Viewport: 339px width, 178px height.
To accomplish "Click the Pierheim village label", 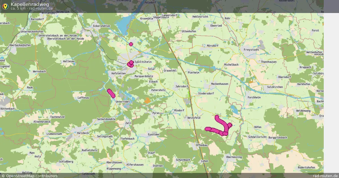I will click(x=194, y=72).
